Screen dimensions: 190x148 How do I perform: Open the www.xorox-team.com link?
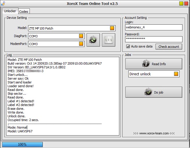click(154, 133)
